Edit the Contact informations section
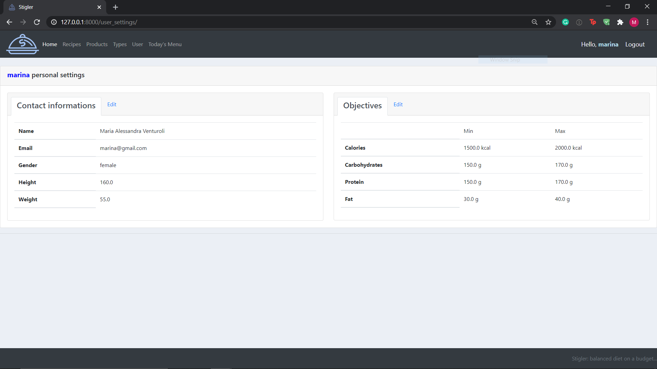The image size is (657, 369). tap(112, 105)
